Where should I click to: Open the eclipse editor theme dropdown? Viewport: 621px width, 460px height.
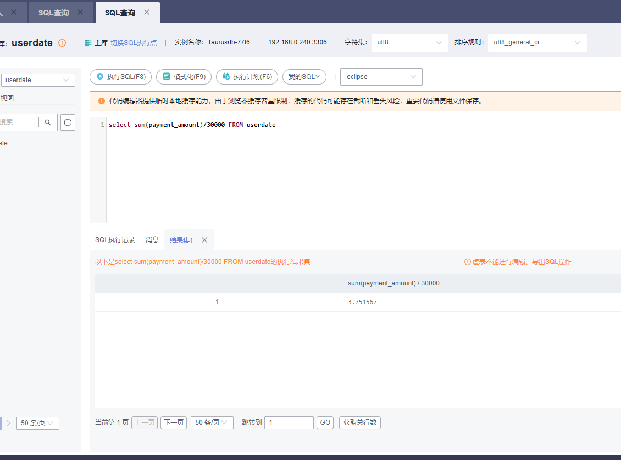pos(381,77)
